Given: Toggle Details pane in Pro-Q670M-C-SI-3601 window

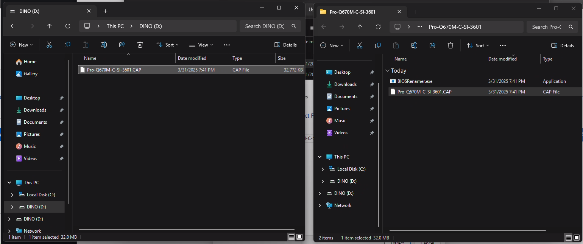Looking at the screenshot, I should point(563,45).
